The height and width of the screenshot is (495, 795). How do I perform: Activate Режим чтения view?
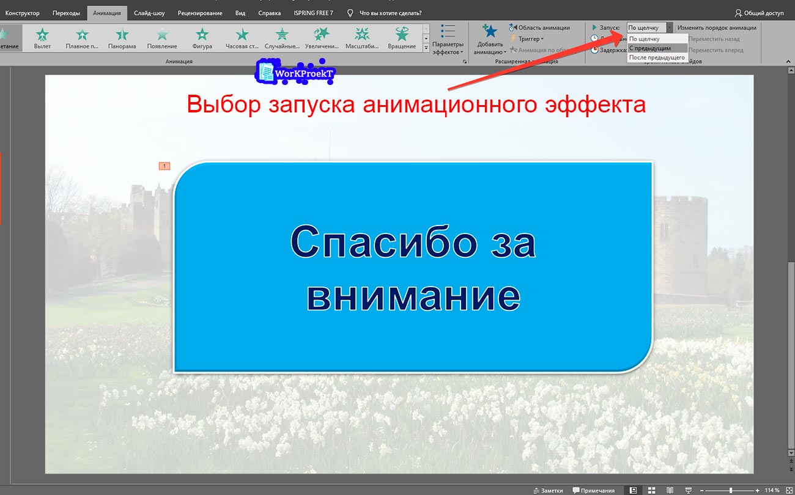point(671,490)
